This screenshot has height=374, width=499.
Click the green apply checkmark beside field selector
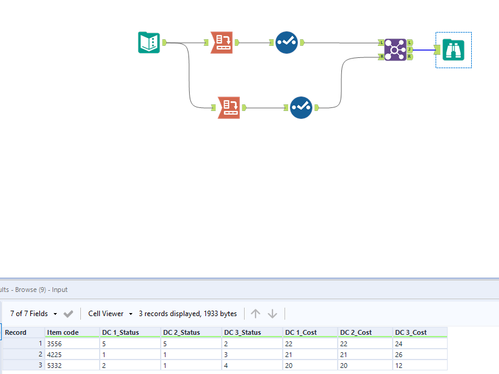point(68,314)
